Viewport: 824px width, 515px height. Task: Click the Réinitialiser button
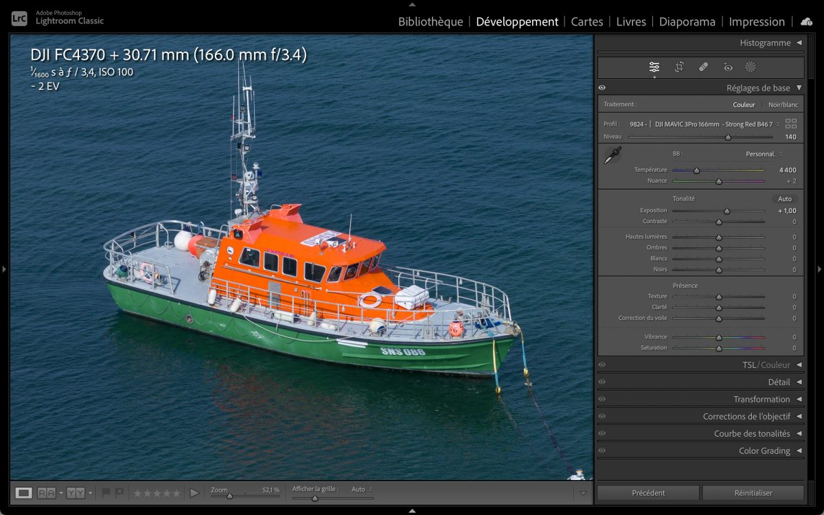pos(753,493)
